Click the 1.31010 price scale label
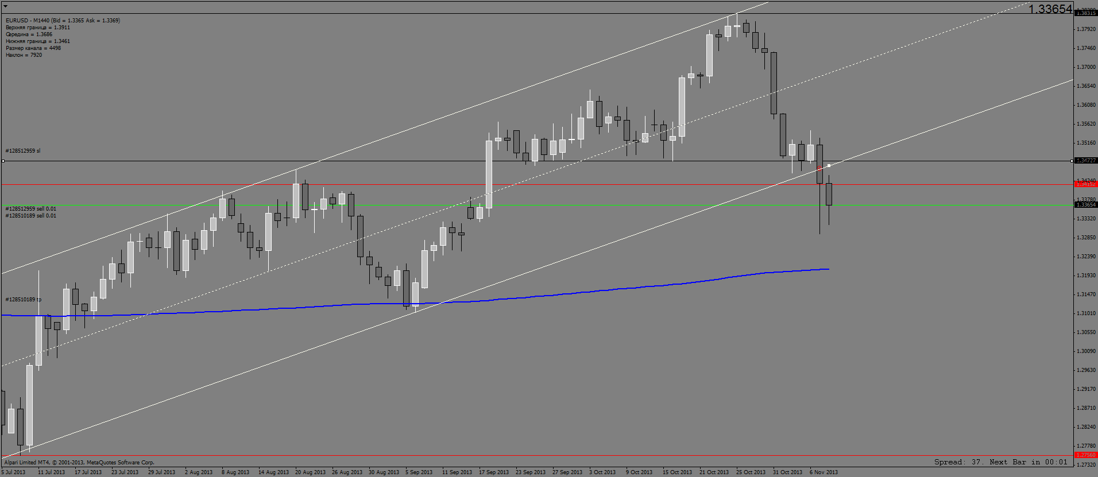 [1085, 313]
